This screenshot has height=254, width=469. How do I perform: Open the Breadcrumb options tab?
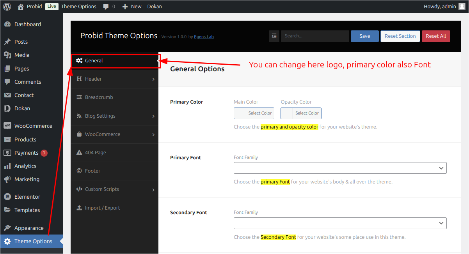click(115, 97)
